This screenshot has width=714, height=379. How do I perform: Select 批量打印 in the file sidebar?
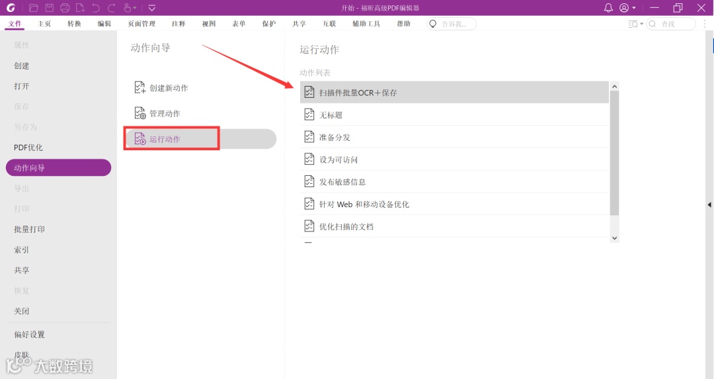pos(29,229)
